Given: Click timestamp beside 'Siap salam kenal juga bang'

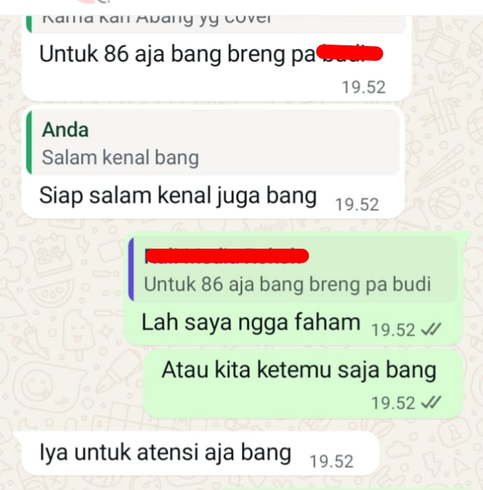Looking at the screenshot, I should [357, 205].
